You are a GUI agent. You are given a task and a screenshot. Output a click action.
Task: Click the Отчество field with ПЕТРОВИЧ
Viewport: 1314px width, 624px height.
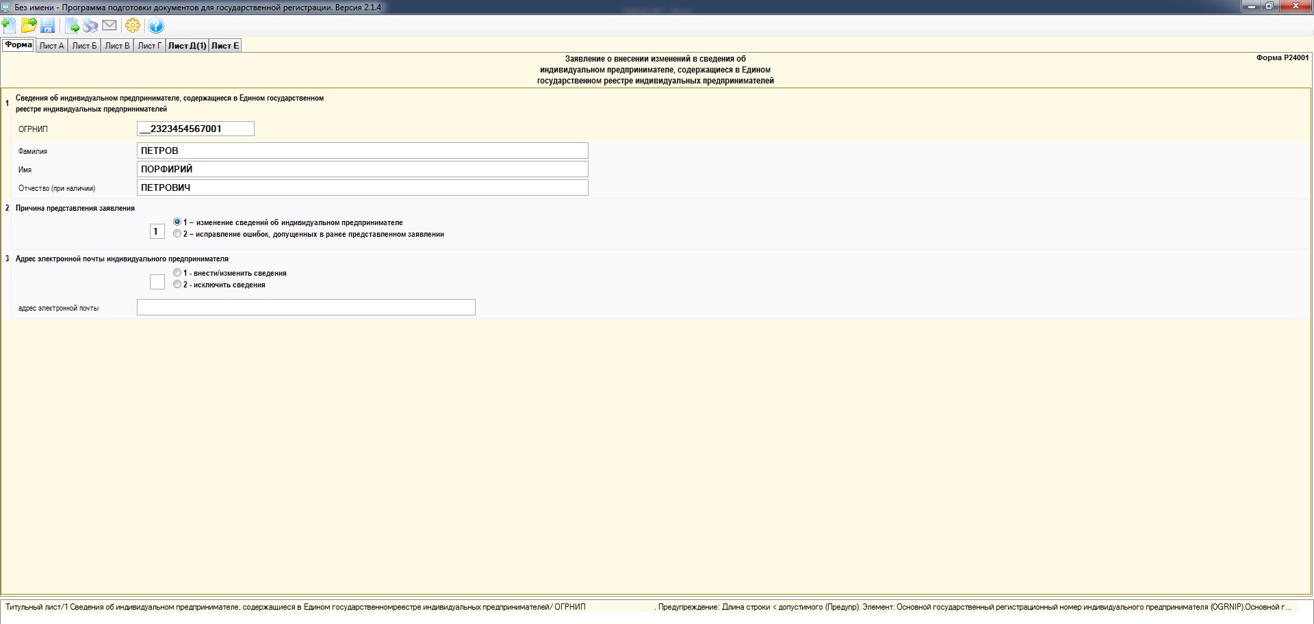click(x=363, y=187)
